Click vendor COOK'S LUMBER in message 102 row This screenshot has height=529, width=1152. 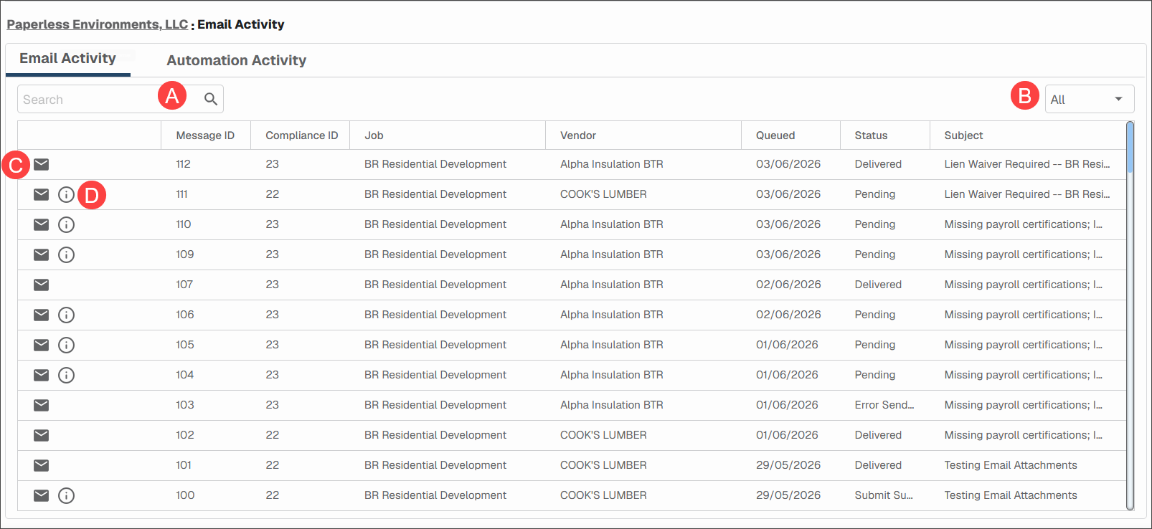coord(603,435)
